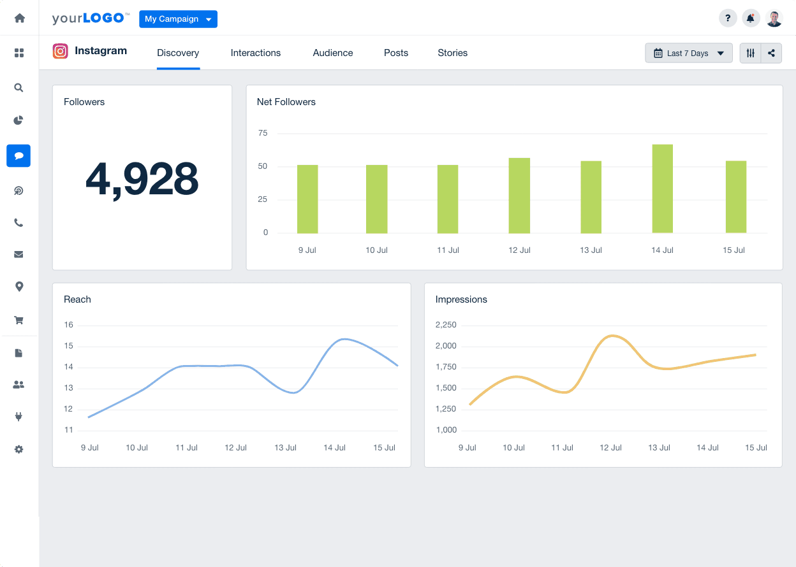Image resolution: width=796 pixels, height=567 pixels.
Task: Click the help question mark button
Action: (x=728, y=18)
